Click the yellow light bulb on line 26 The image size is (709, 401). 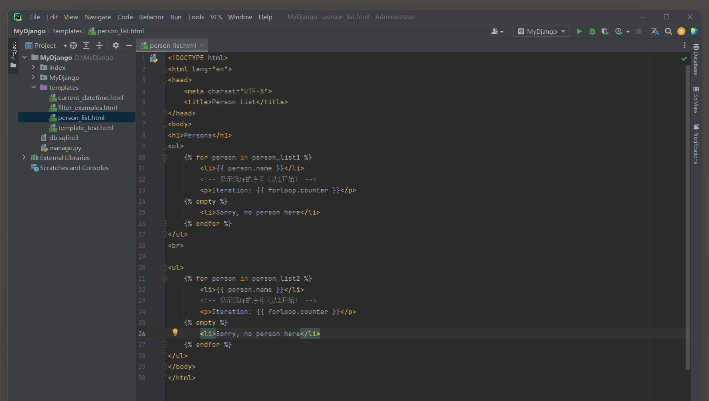tap(175, 332)
